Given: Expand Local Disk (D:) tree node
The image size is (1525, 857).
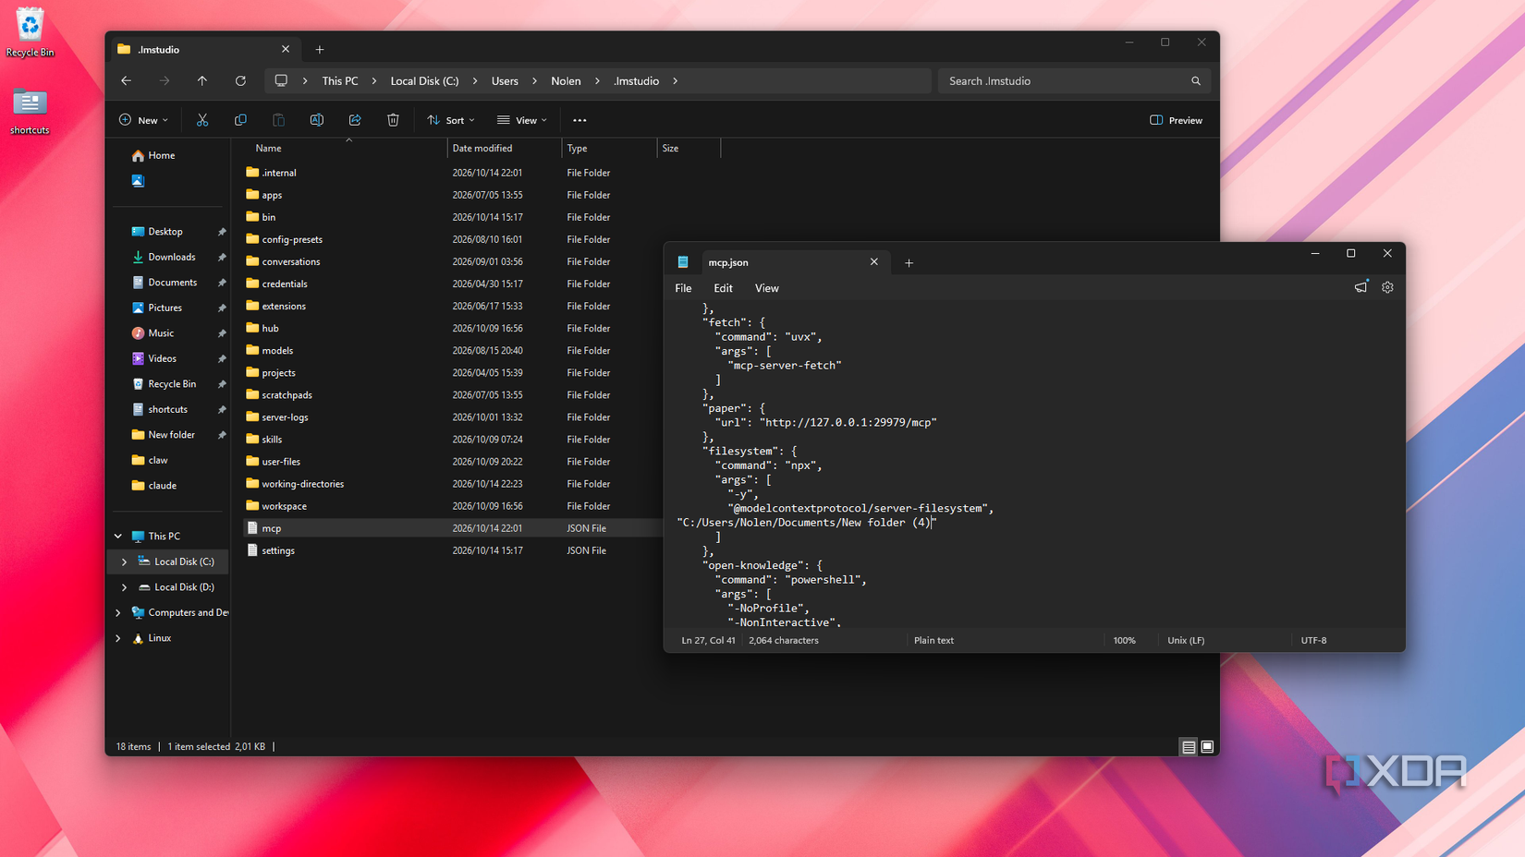Looking at the screenshot, I should coord(124,587).
